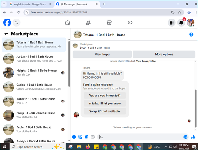The image size is (198, 150).
Task: Open the Windows notification center icon
Action: 194,147
